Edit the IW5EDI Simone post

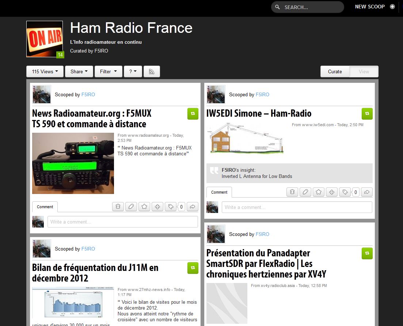click(x=305, y=192)
